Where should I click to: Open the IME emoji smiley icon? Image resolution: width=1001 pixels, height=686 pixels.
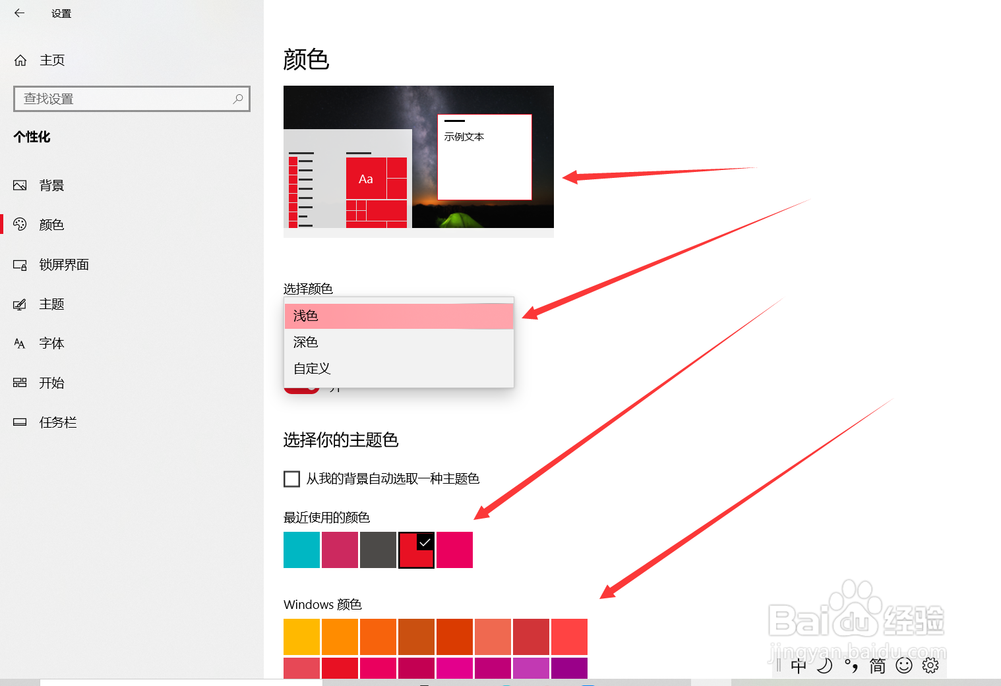904,666
